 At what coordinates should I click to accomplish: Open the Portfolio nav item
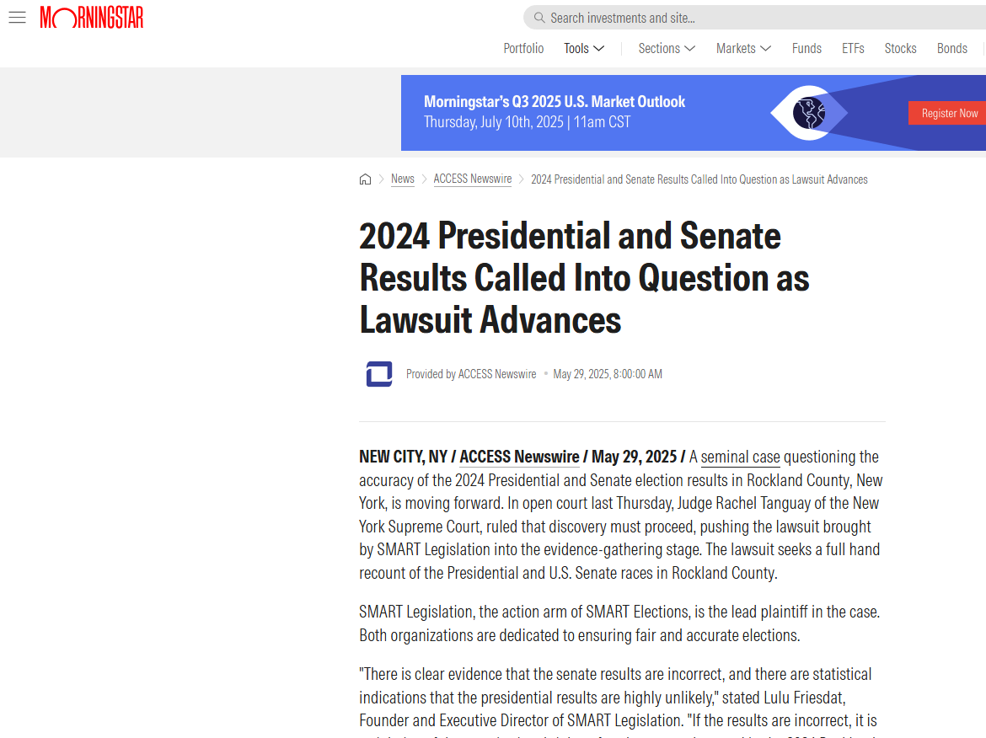523,48
